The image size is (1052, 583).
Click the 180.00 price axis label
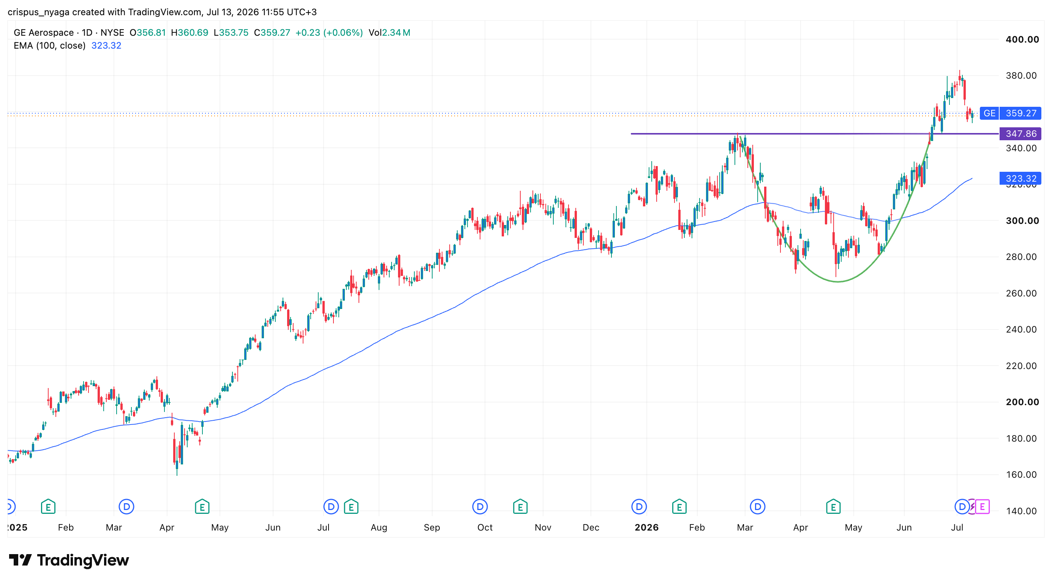(1021, 438)
